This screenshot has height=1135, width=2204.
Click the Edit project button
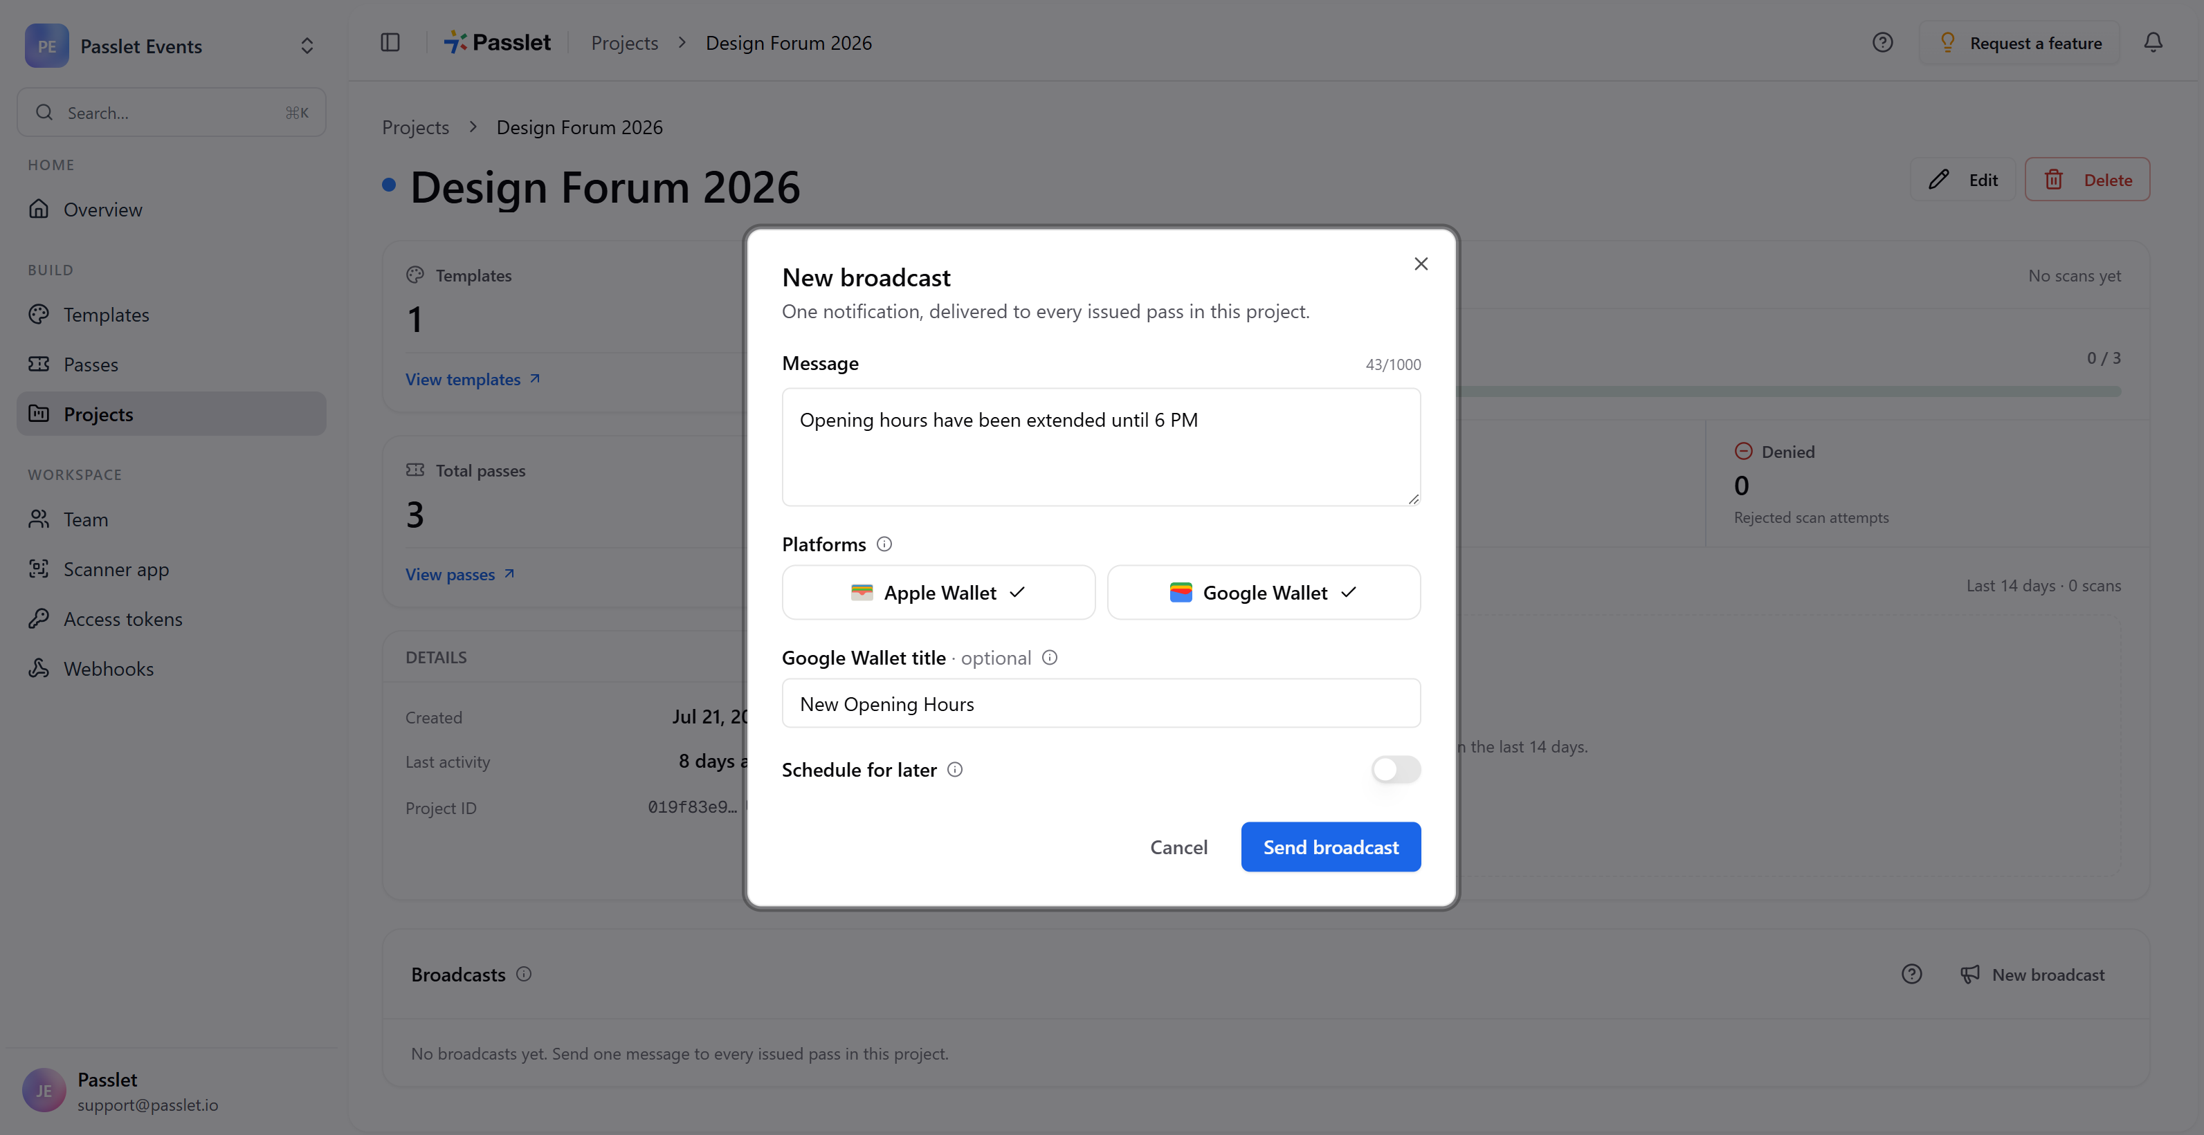click(1962, 178)
